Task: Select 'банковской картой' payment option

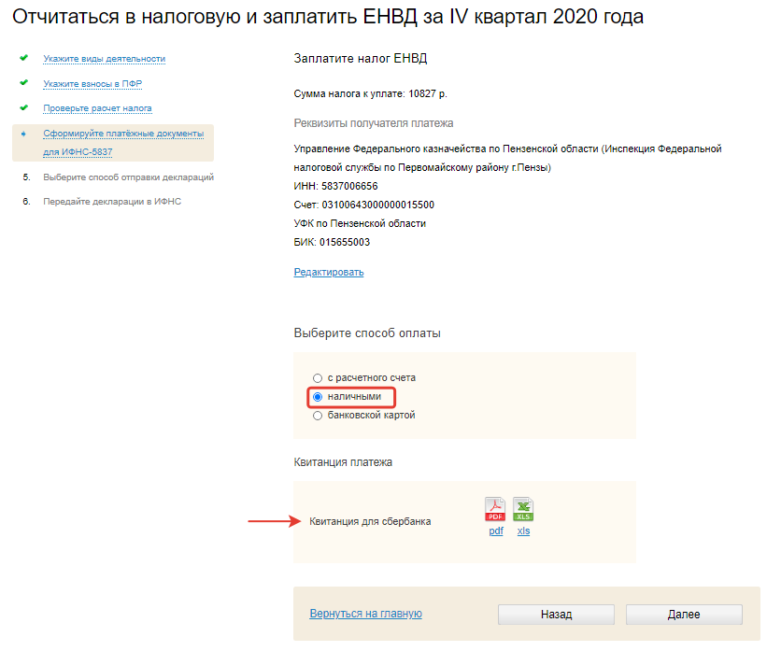Action: tap(318, 415)
